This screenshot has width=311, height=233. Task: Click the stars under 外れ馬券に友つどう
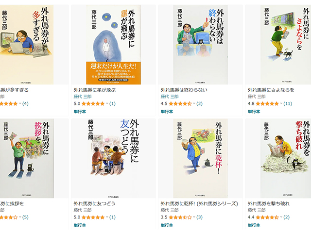[x=93, y=217]
